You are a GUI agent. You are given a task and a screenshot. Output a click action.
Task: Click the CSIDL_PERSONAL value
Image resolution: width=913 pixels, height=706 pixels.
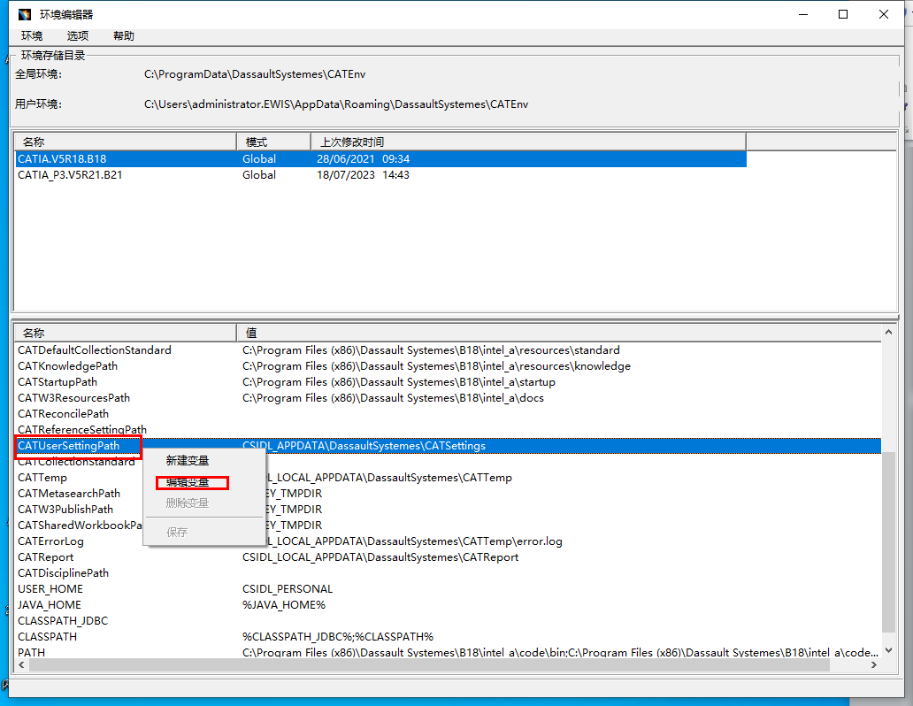pyautogui.click(x=288, y=589)
